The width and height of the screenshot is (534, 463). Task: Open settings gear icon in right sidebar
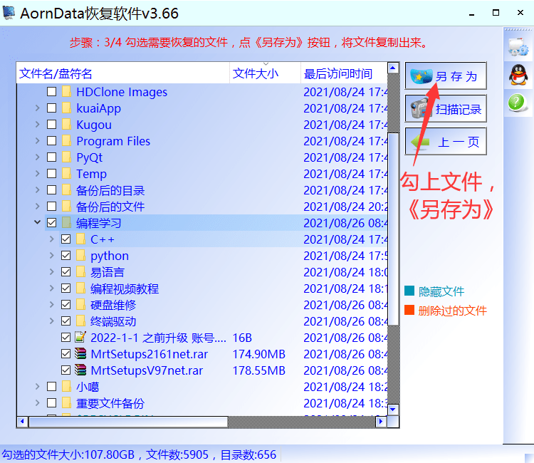pyautogui.click(x=518, y=47)
